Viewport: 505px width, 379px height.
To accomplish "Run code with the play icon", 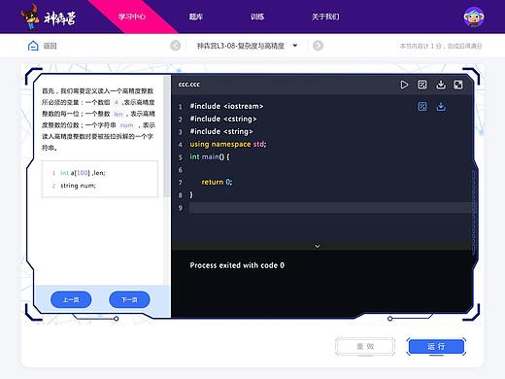I will pos(404,85).
